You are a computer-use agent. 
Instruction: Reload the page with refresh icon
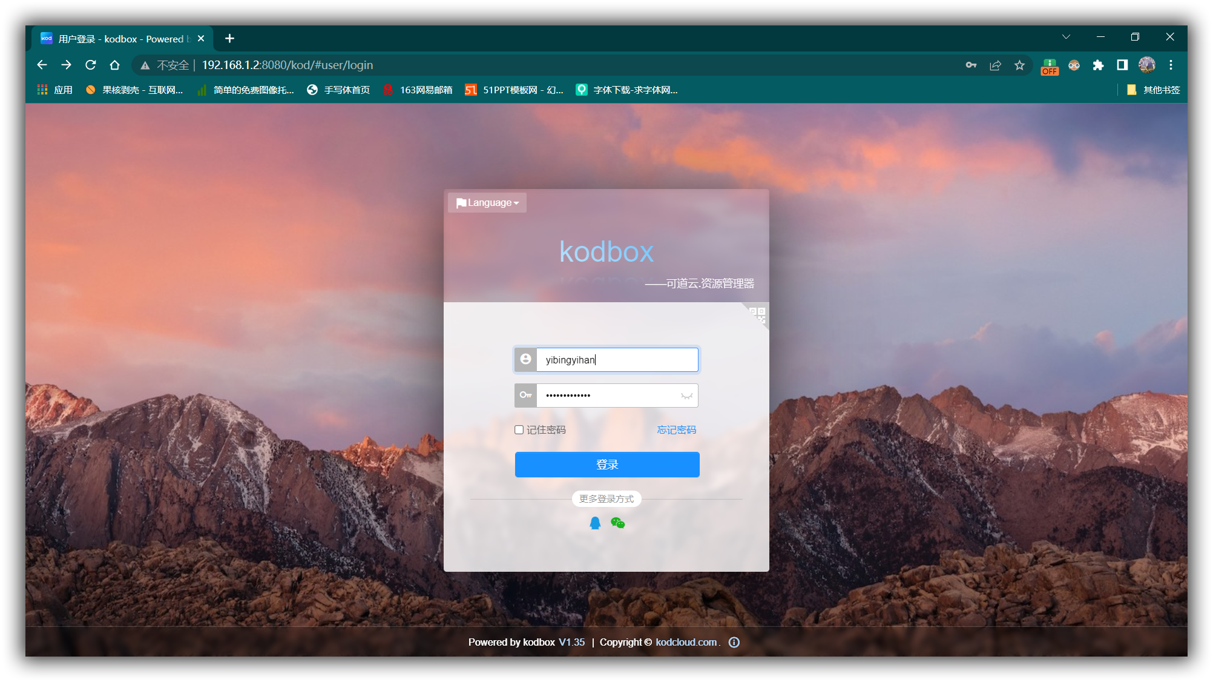click(x=91, y=65)
